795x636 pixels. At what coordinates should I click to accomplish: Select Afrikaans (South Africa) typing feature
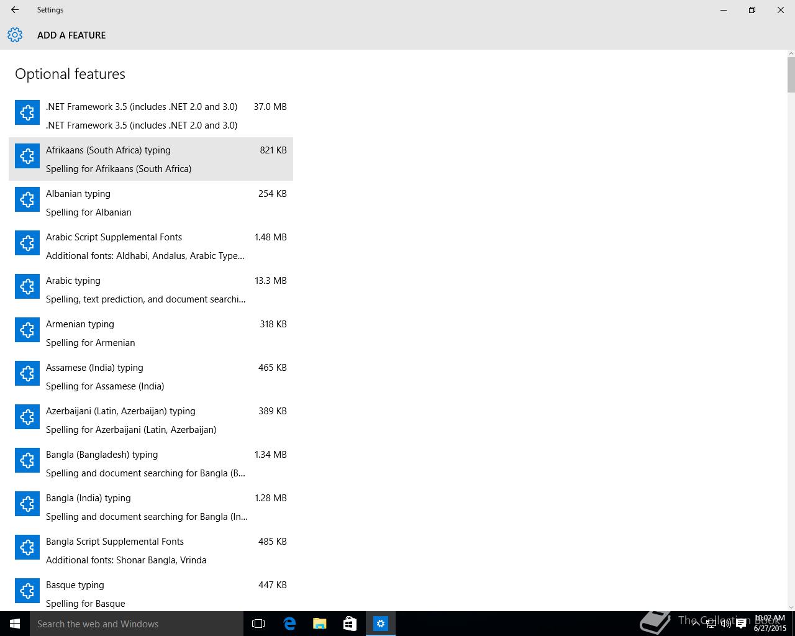pos(151,159)
